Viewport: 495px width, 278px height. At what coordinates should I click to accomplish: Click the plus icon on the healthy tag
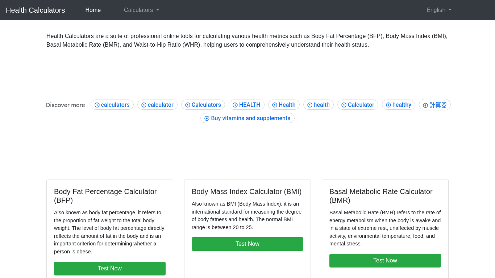click(x=388, y=105)
